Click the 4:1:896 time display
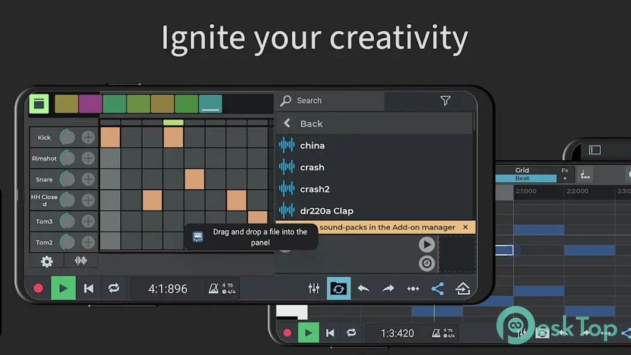The width and height of the screenshot is (631, 355). pyautogui.click(x=168, y=288)
